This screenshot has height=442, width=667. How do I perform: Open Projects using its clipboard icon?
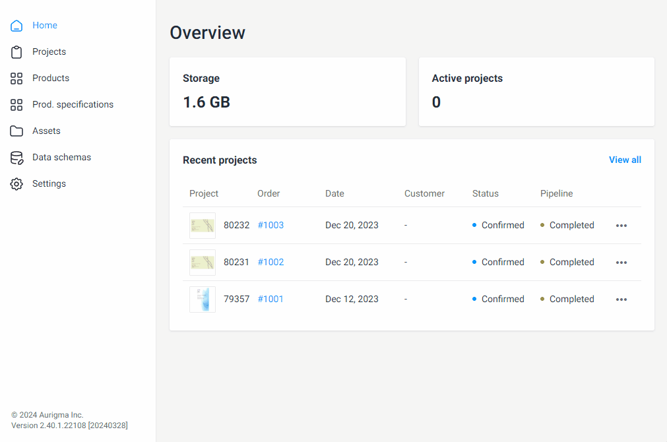point(16,51)
